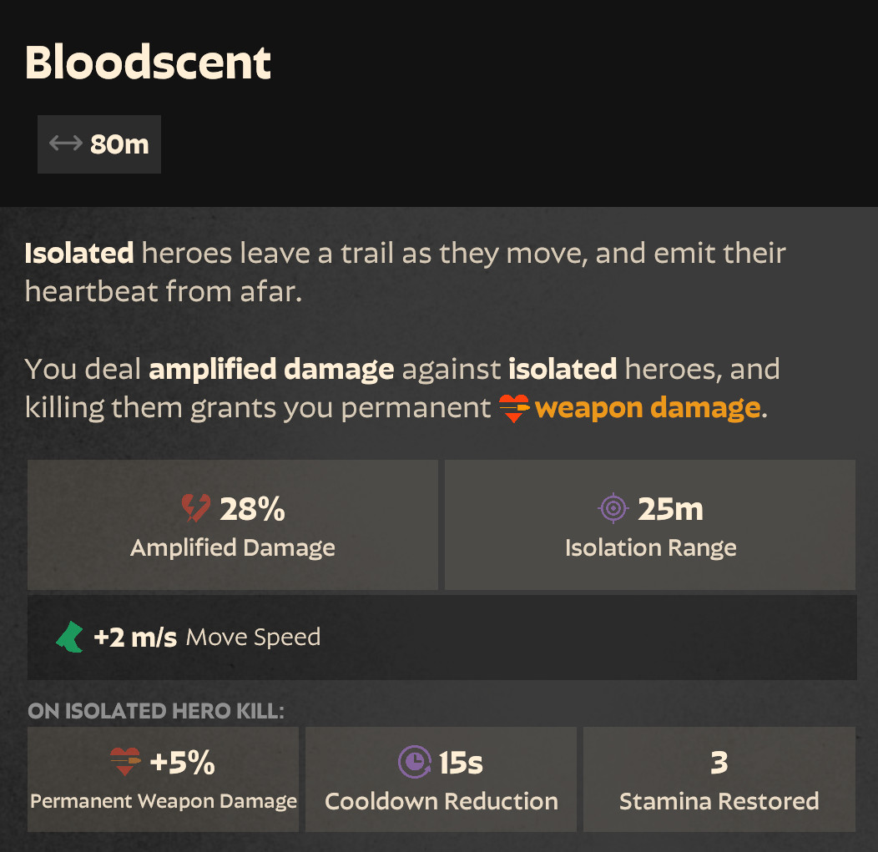Click the 80m range badge

(99, 144)
